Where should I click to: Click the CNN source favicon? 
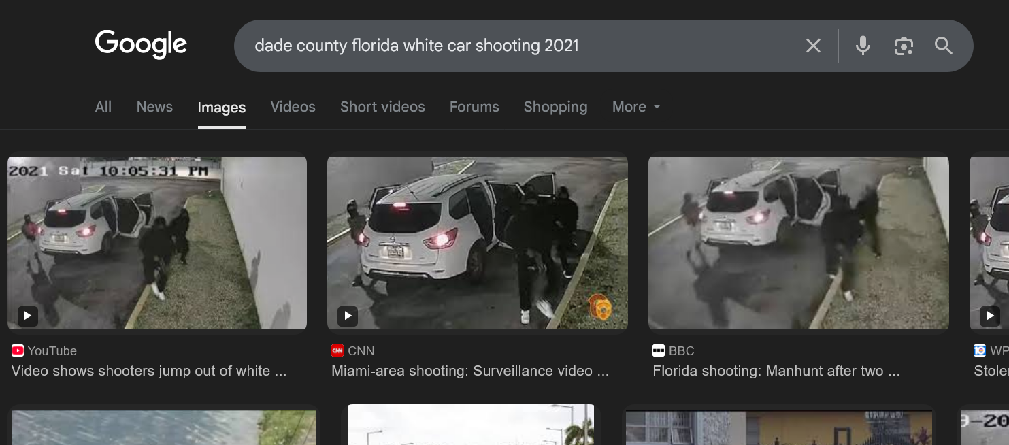[337, 351]
